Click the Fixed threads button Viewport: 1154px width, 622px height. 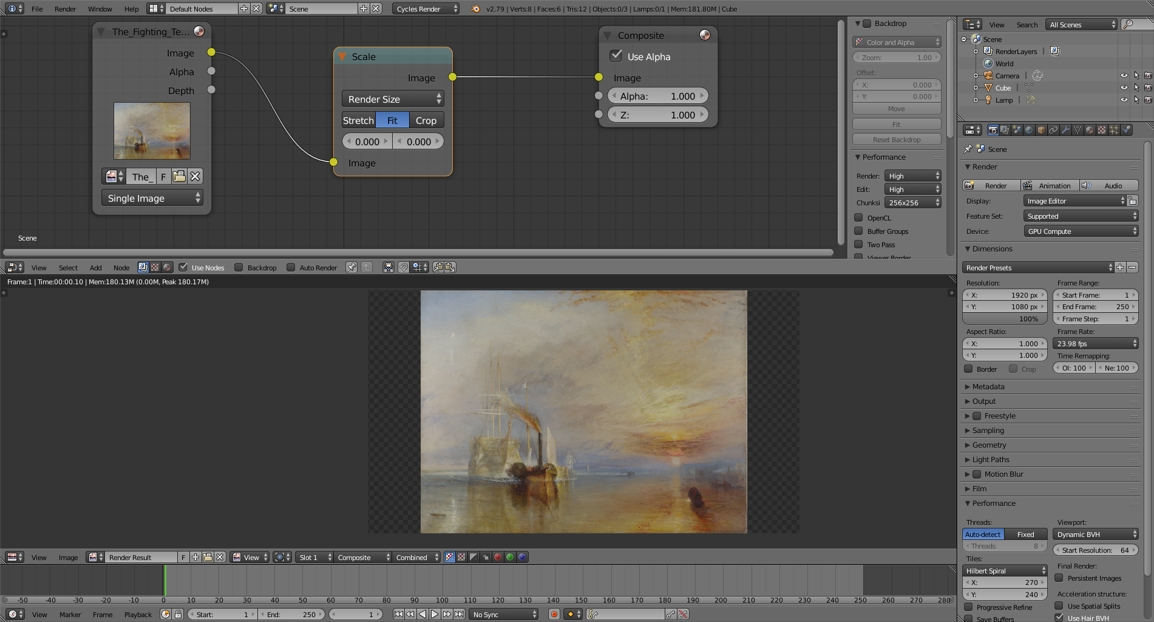click(1025, 535)
